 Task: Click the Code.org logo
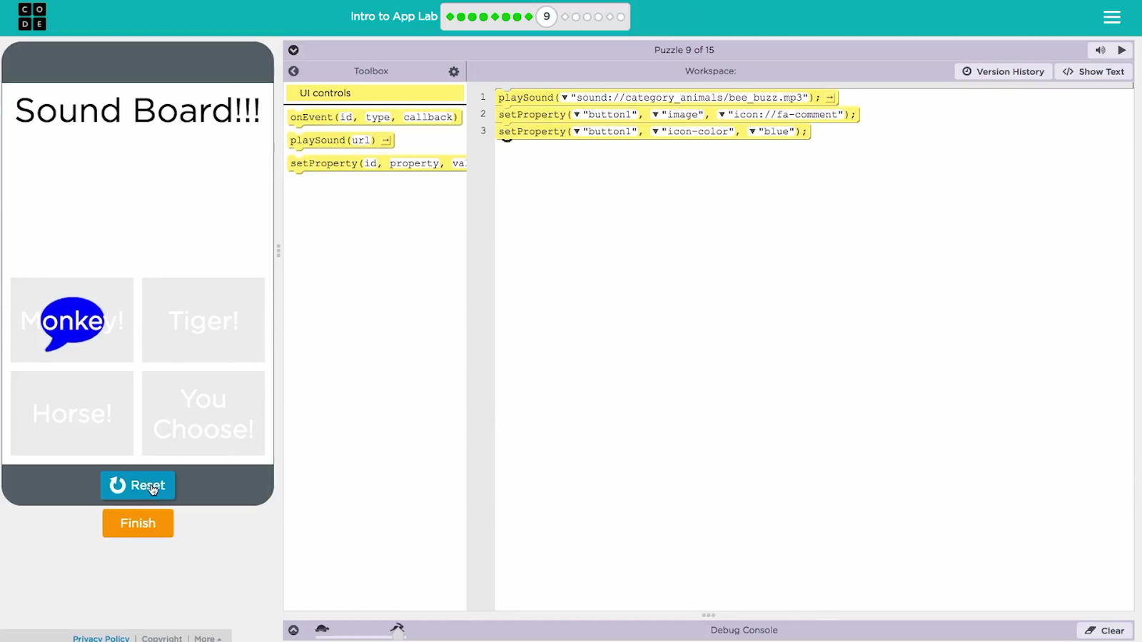32,17
